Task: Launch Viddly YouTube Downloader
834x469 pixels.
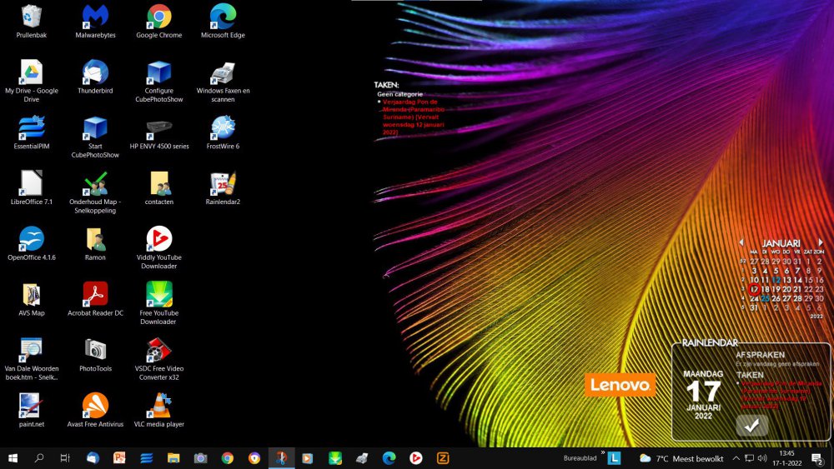Action: (158, 241)
